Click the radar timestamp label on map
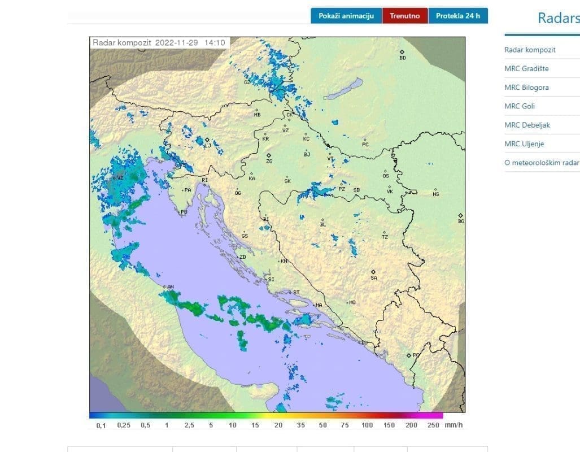The height and width of the screenshot is (452, 580). coord(159,42)
